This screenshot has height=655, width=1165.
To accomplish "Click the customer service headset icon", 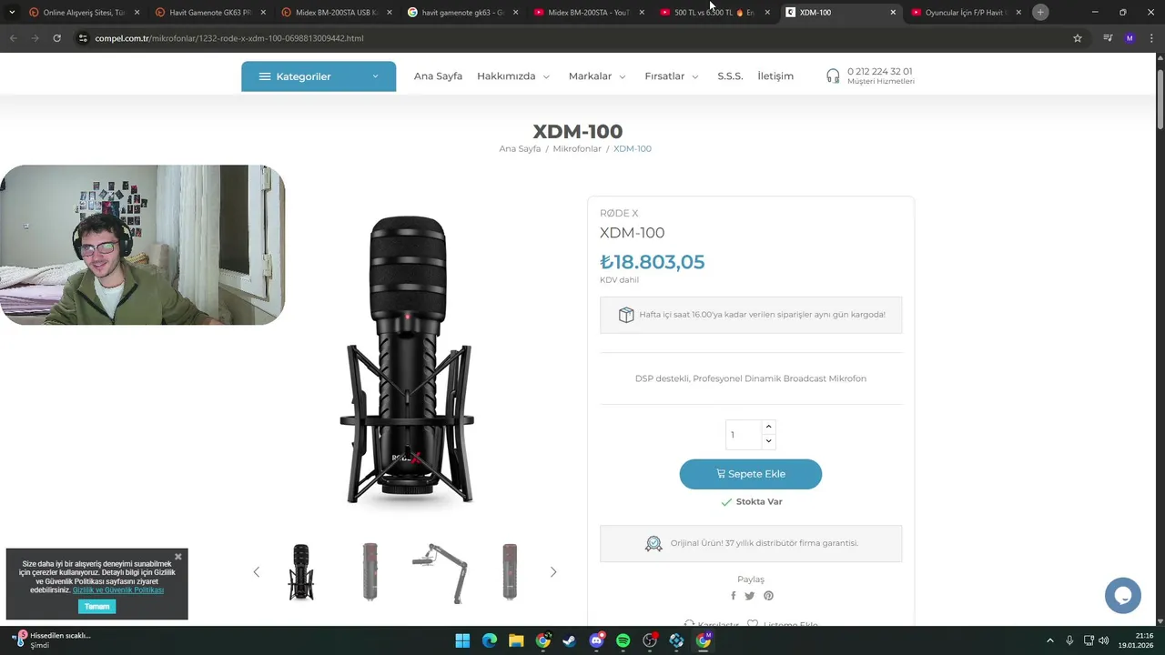I will [833, 76].
